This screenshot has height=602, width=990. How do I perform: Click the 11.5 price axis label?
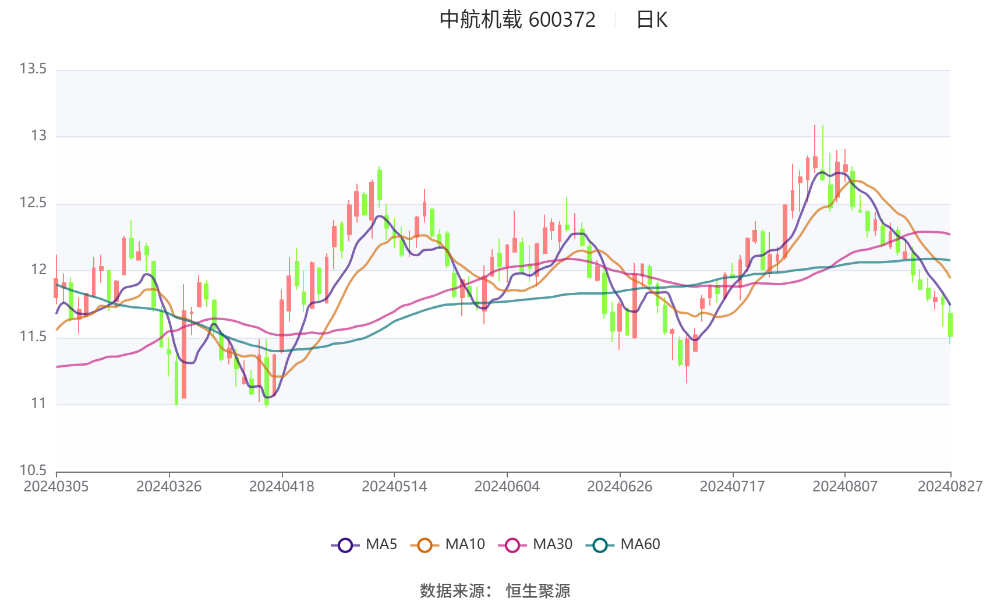tap(33, 337)
